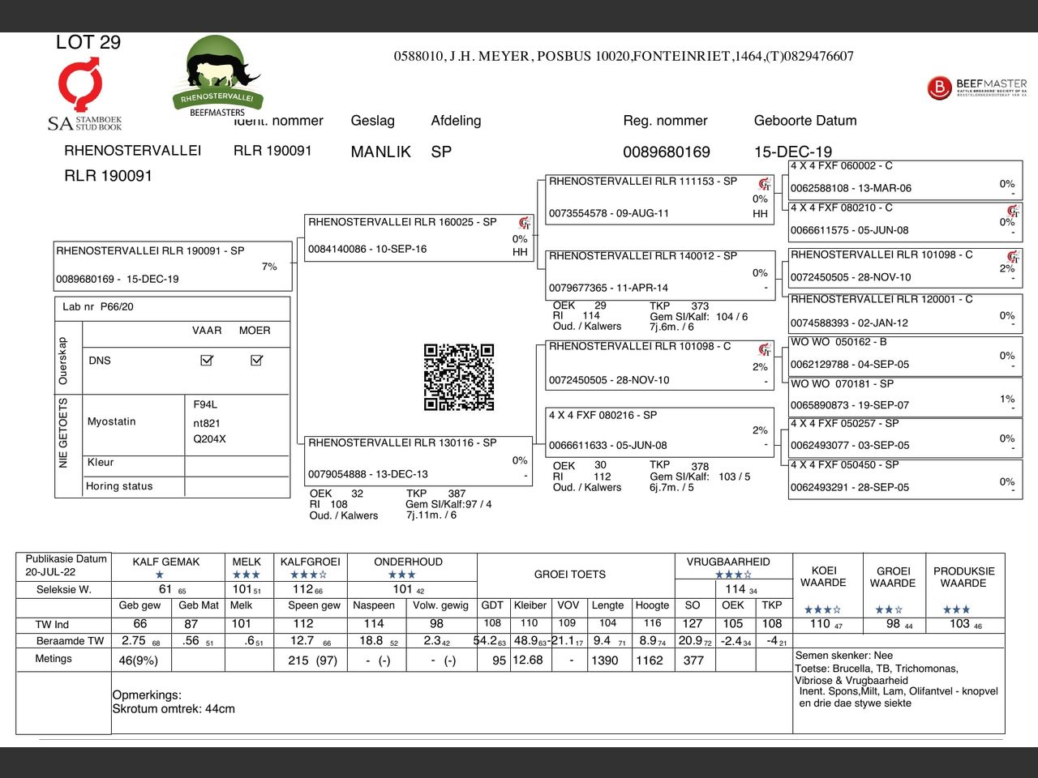Click the red emblem in FXF 080210 box
Image resolution: width=1038 pixels, height=778 pixels.
1012,211
